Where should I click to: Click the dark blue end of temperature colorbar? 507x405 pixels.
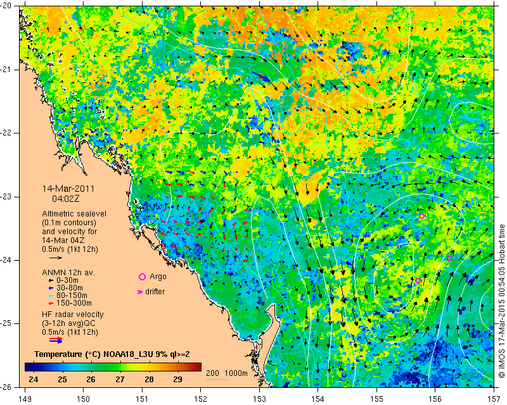[x=27, y=367]
